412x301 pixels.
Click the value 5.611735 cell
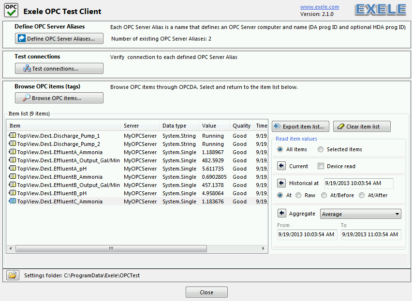click(213, 169)
